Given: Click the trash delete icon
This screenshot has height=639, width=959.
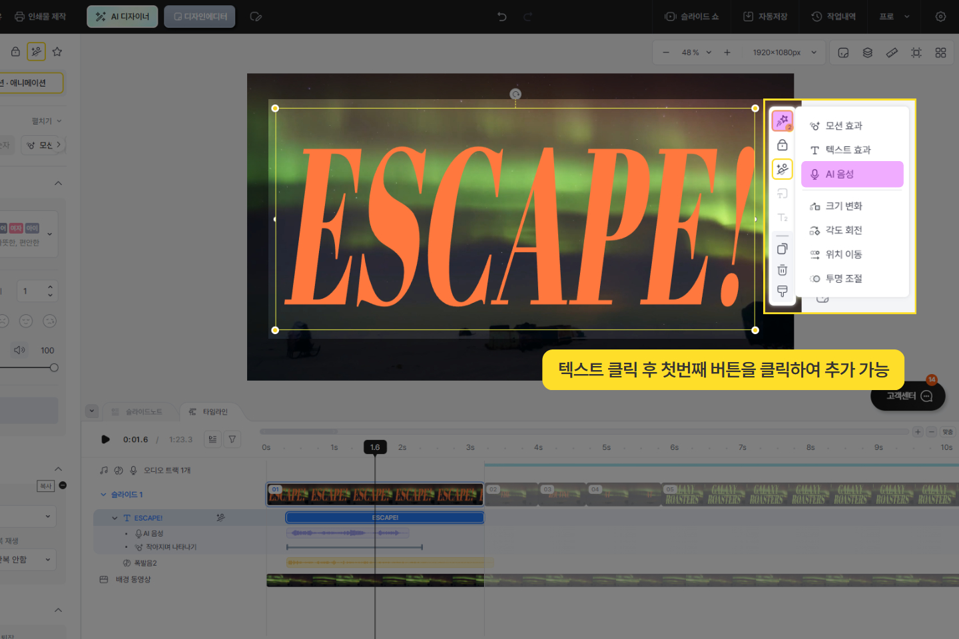Looking at the screenshot, I should tap(782, 270).
